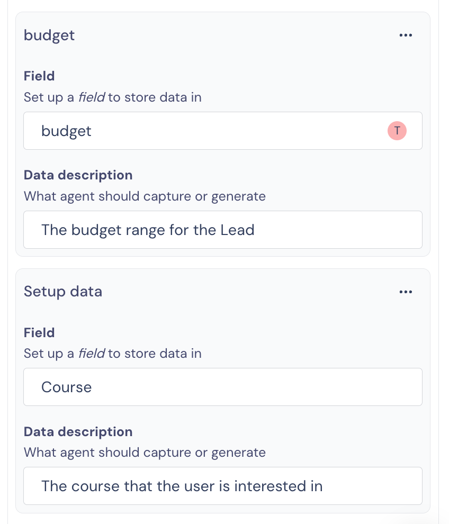Click the empty header area of the budget card
This screenshot has width=449, height=524.
[x=234, y=35]
